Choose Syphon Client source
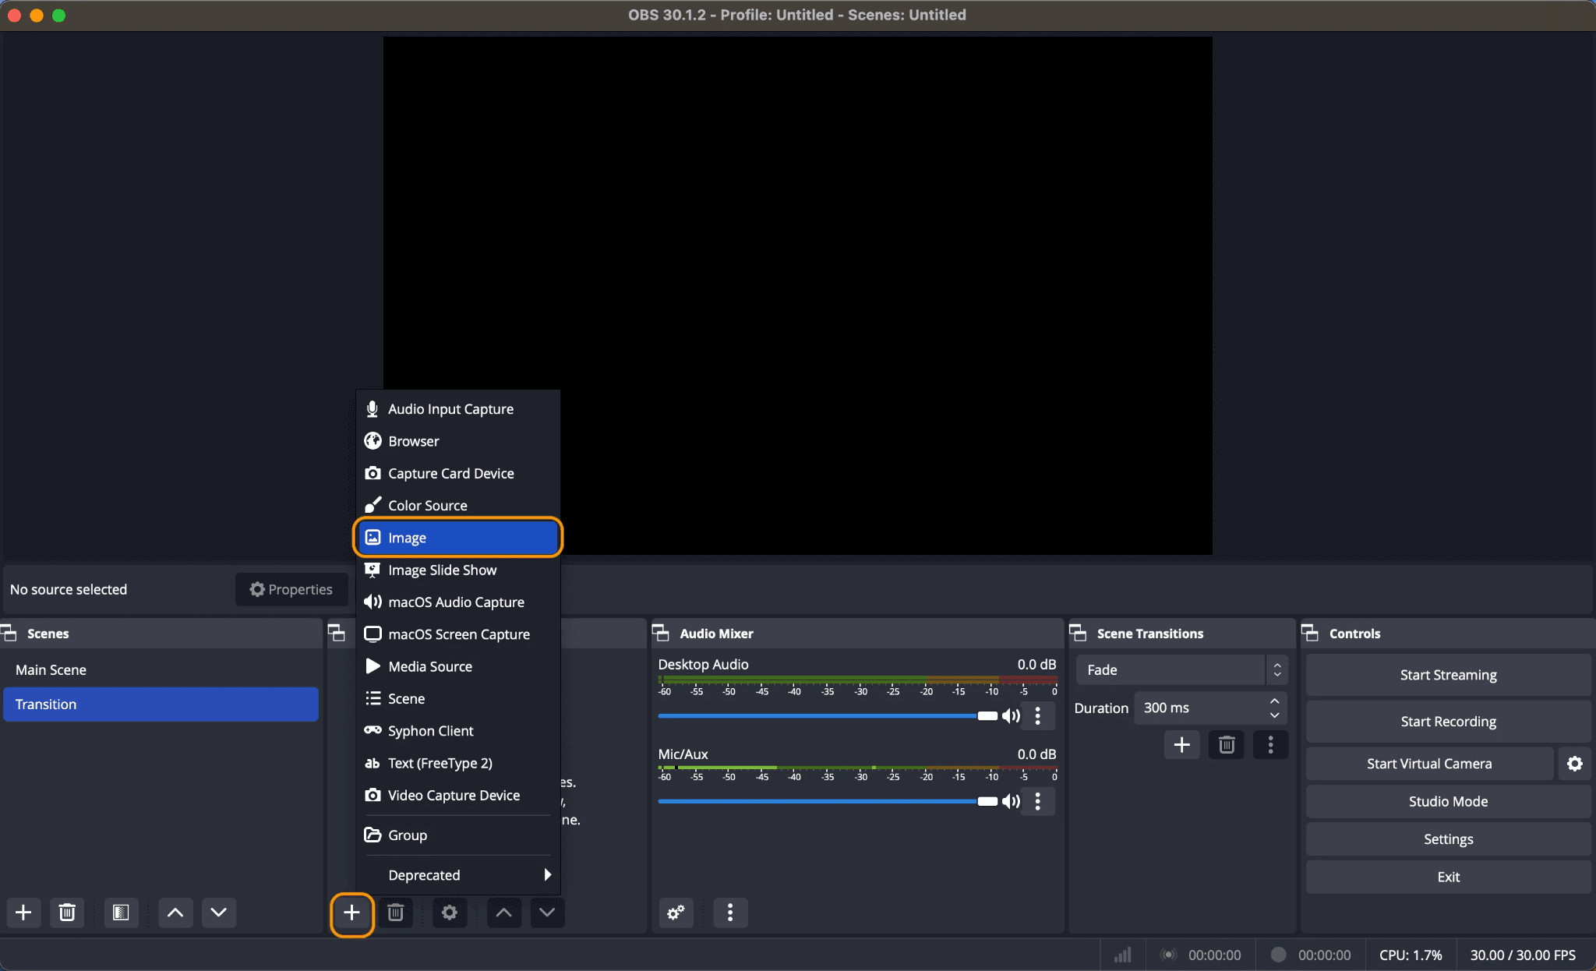Screen dimensions: 1596x971 pyautogui.click(x=458, y=731)
